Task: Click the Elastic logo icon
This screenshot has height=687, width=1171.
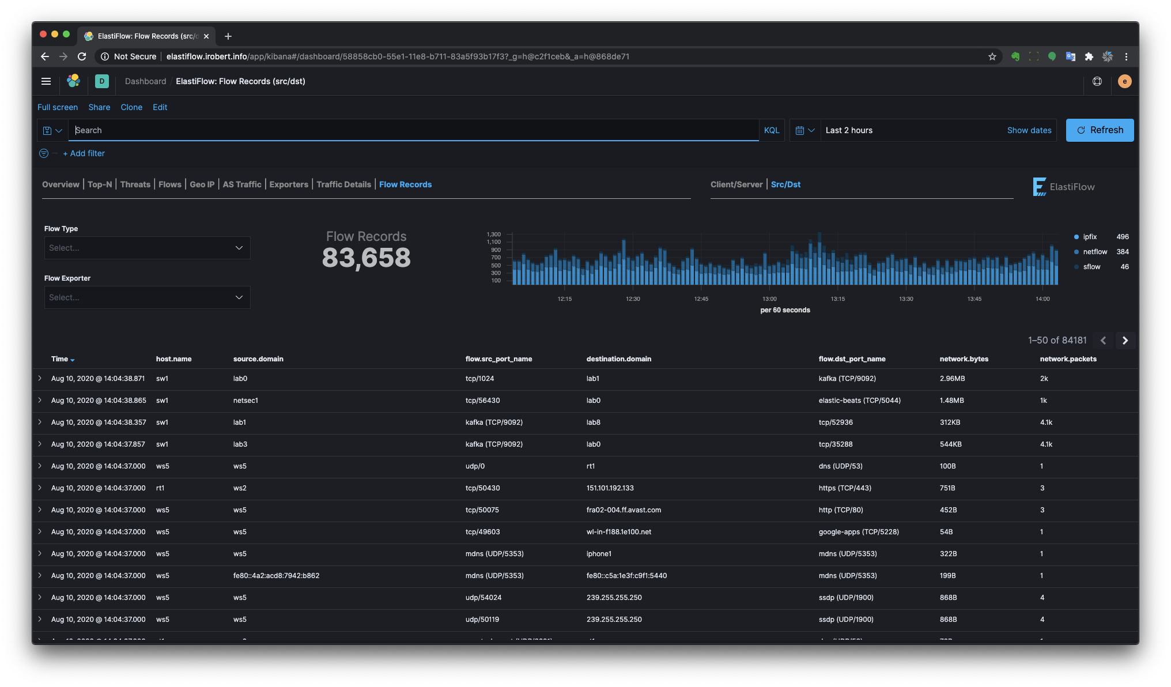Action: tap(73, 81)
